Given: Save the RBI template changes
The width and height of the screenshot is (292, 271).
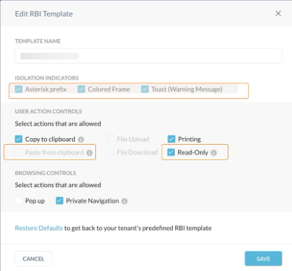Looking at the screenshot, I should click(264, 258).
